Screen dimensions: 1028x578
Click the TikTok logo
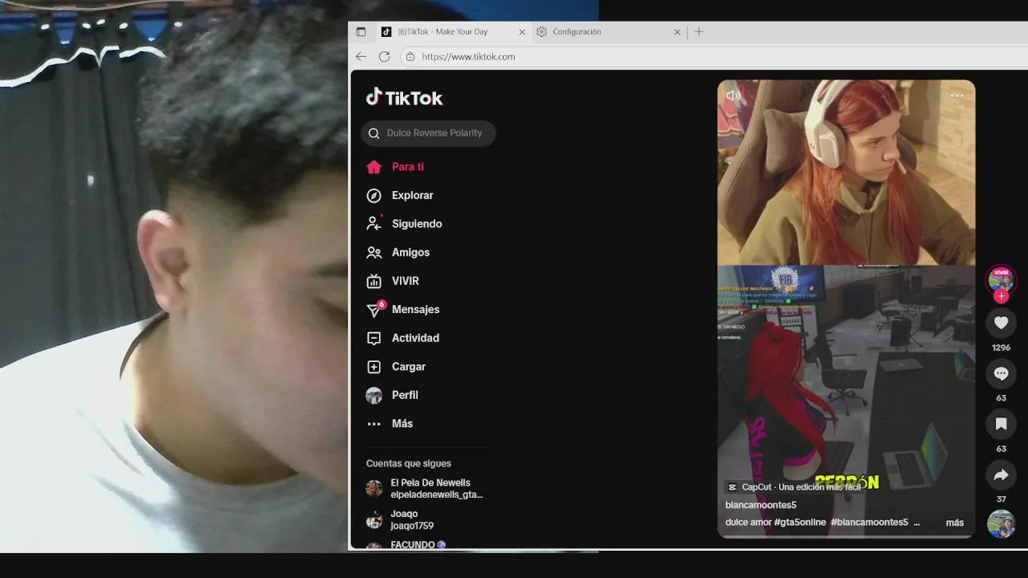tap(405, 98)
